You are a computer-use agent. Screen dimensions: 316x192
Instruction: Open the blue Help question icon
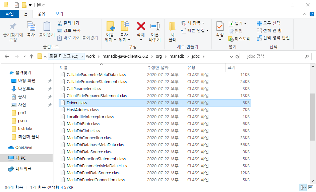coord(312,14)
